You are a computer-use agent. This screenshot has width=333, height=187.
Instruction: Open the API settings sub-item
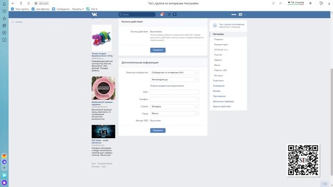click(x=221, y=71)
